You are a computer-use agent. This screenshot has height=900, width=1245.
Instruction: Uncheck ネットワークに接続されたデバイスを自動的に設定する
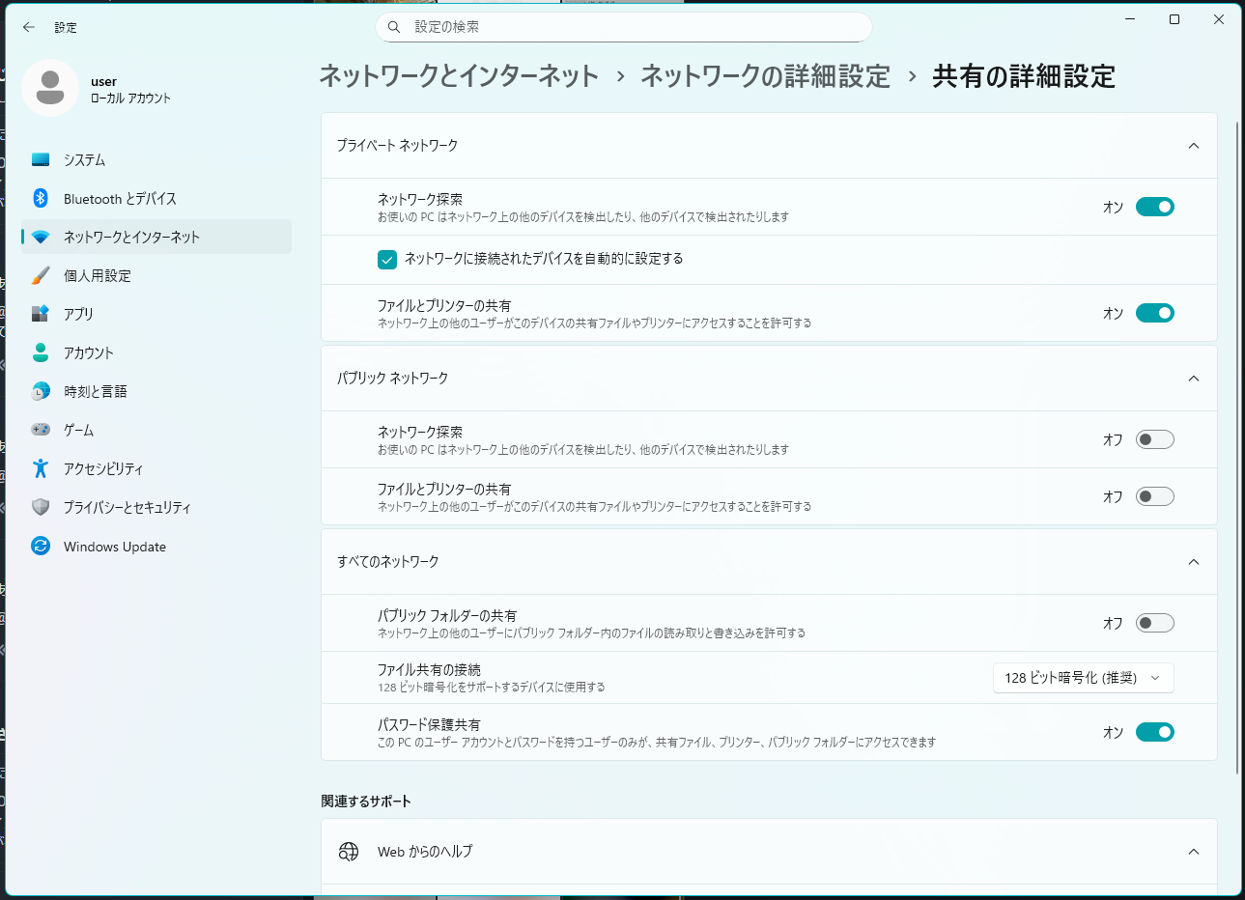point(387,259)
